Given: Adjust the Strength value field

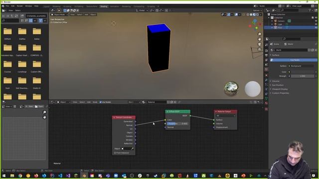Looking at the screenshot, I should [x=303, y=76].
